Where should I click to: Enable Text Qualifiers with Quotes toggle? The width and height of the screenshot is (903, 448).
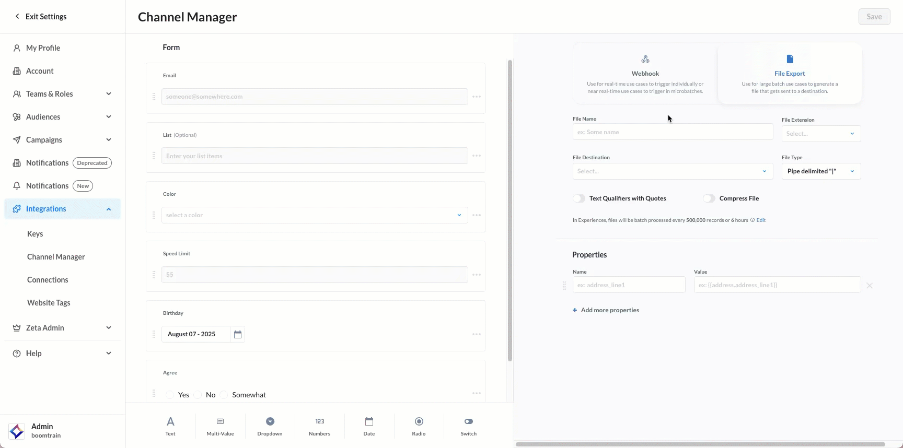click(579, 198)
